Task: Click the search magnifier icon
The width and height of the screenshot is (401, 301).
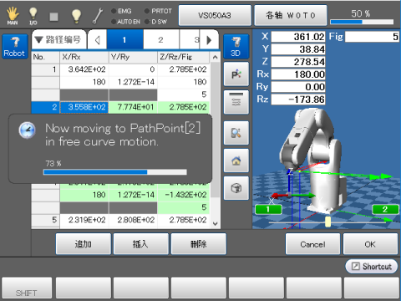Action: pyautogui.click(x=236, y=133)
